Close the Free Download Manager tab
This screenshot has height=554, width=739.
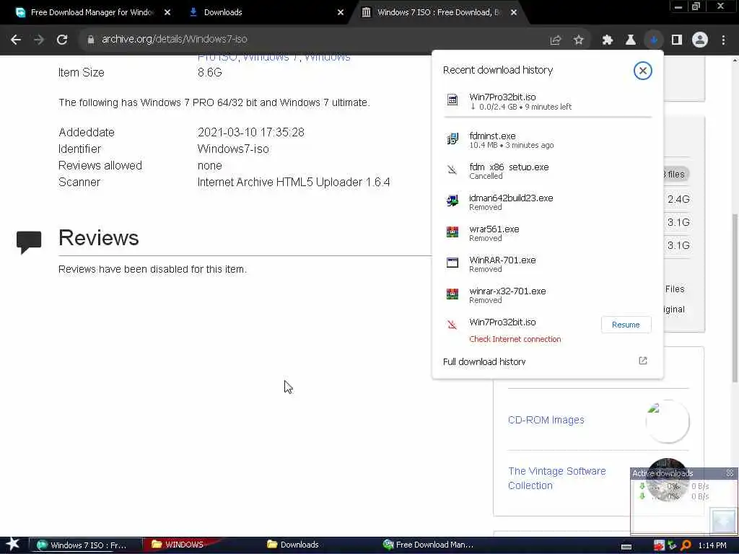[167, 12]
